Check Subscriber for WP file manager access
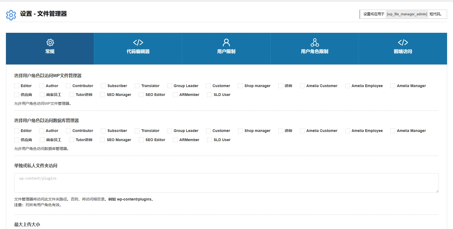The height and width of the screenshot is (229, 453). point(103,86)
